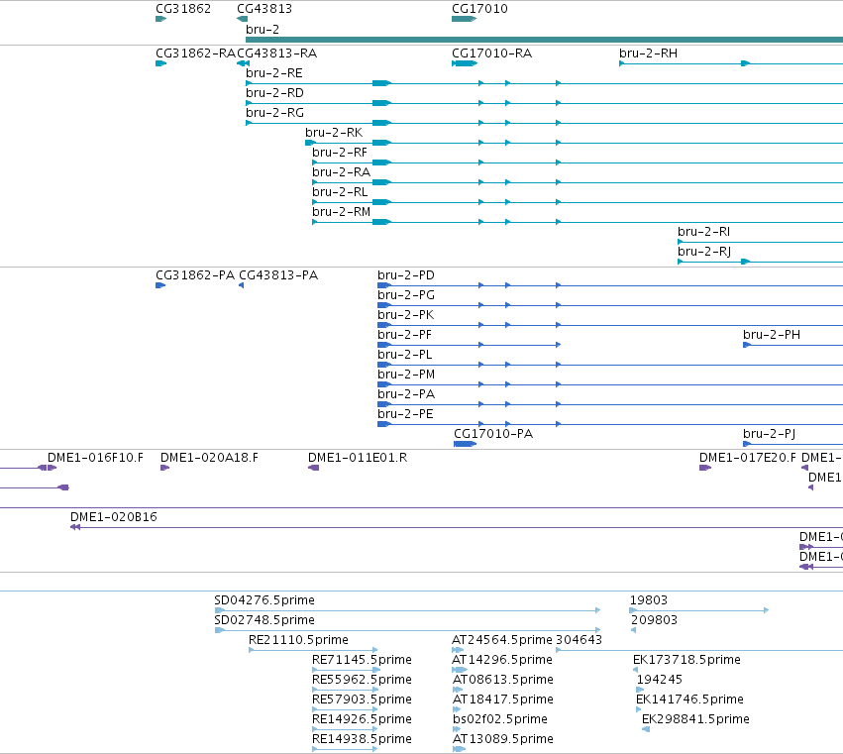Select EST EK298841.5prime
843x754 pixels.
[x=695, y=719]
